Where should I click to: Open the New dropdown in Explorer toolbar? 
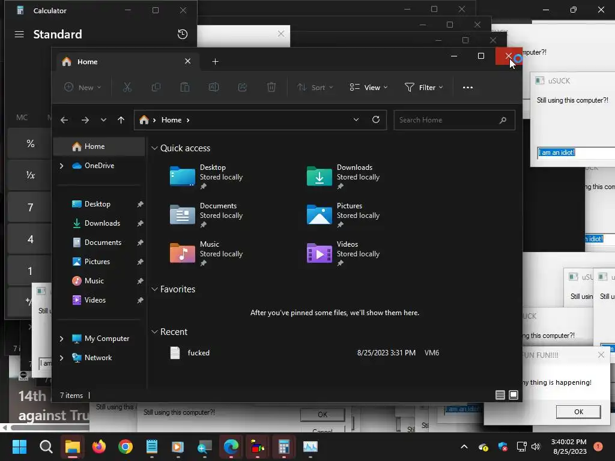82,87
